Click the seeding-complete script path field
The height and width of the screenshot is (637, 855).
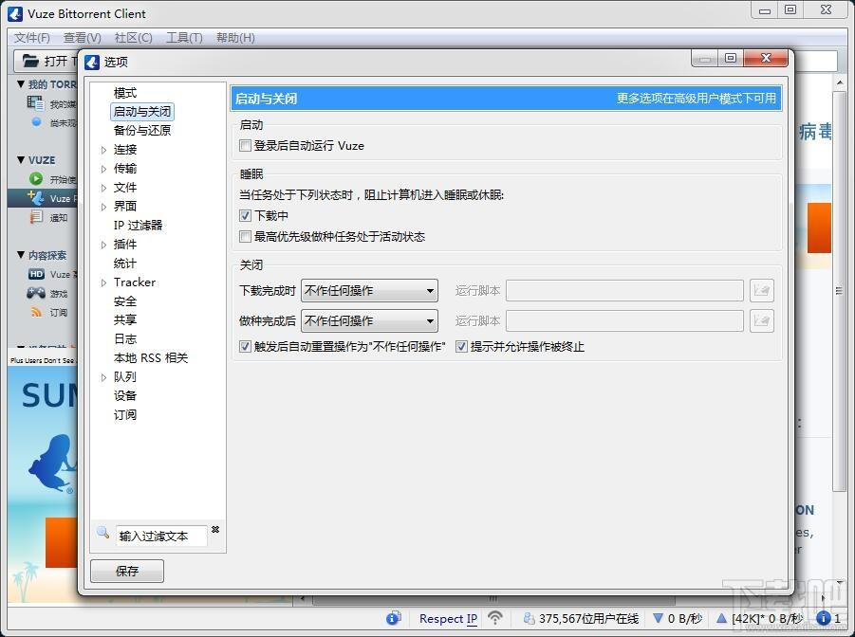pyautogui.click(x=624, y=321)
